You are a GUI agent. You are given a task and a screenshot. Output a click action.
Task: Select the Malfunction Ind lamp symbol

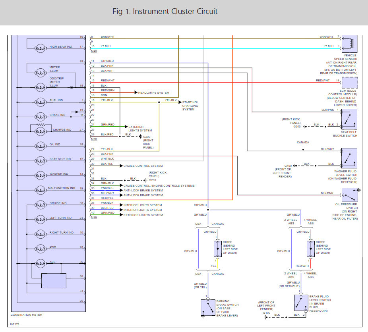(41, 190)
